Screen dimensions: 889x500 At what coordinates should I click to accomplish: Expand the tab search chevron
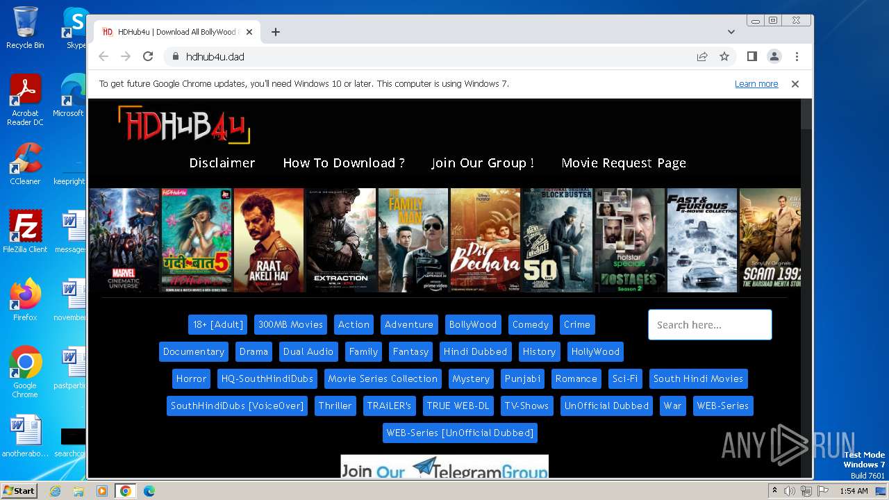point(731,32)
